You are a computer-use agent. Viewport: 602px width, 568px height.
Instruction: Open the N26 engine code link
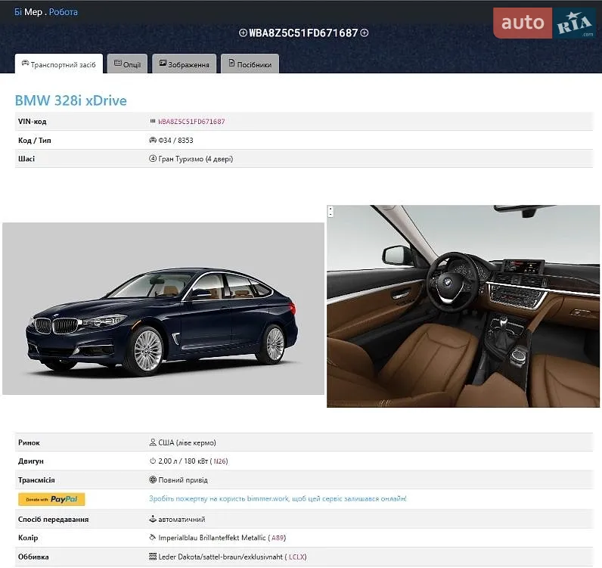point(220,461)
